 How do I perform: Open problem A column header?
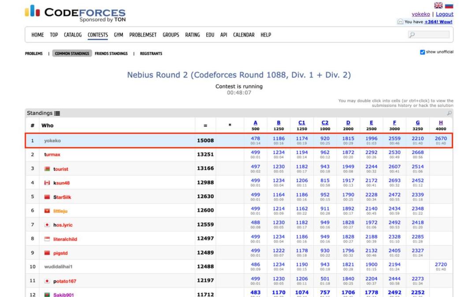[x=255, y=123]
